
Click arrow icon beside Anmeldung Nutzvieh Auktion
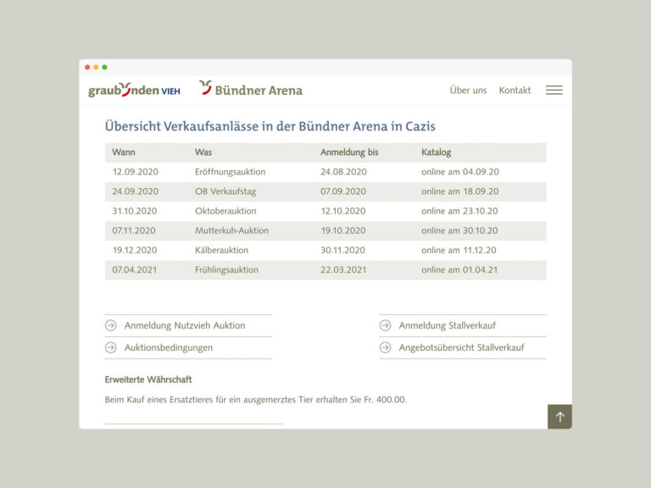pyautogui.click(x=111, y=325)
